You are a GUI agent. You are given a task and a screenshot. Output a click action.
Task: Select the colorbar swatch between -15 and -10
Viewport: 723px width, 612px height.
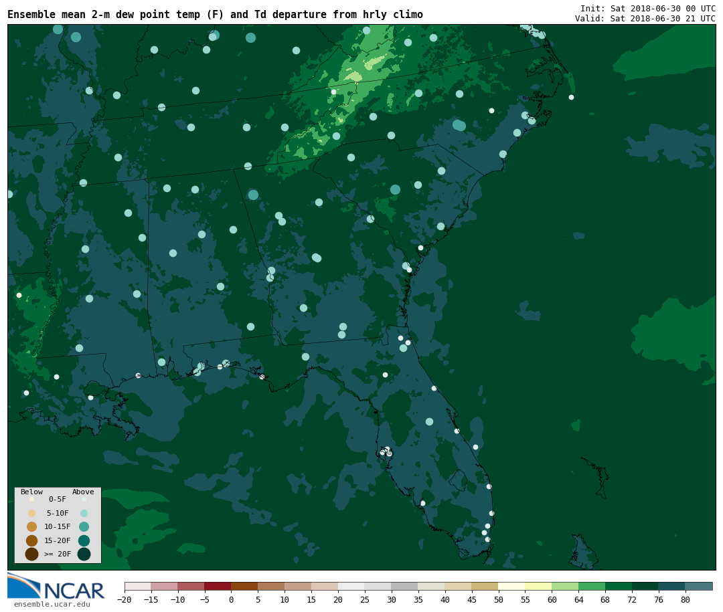point(165,586)
